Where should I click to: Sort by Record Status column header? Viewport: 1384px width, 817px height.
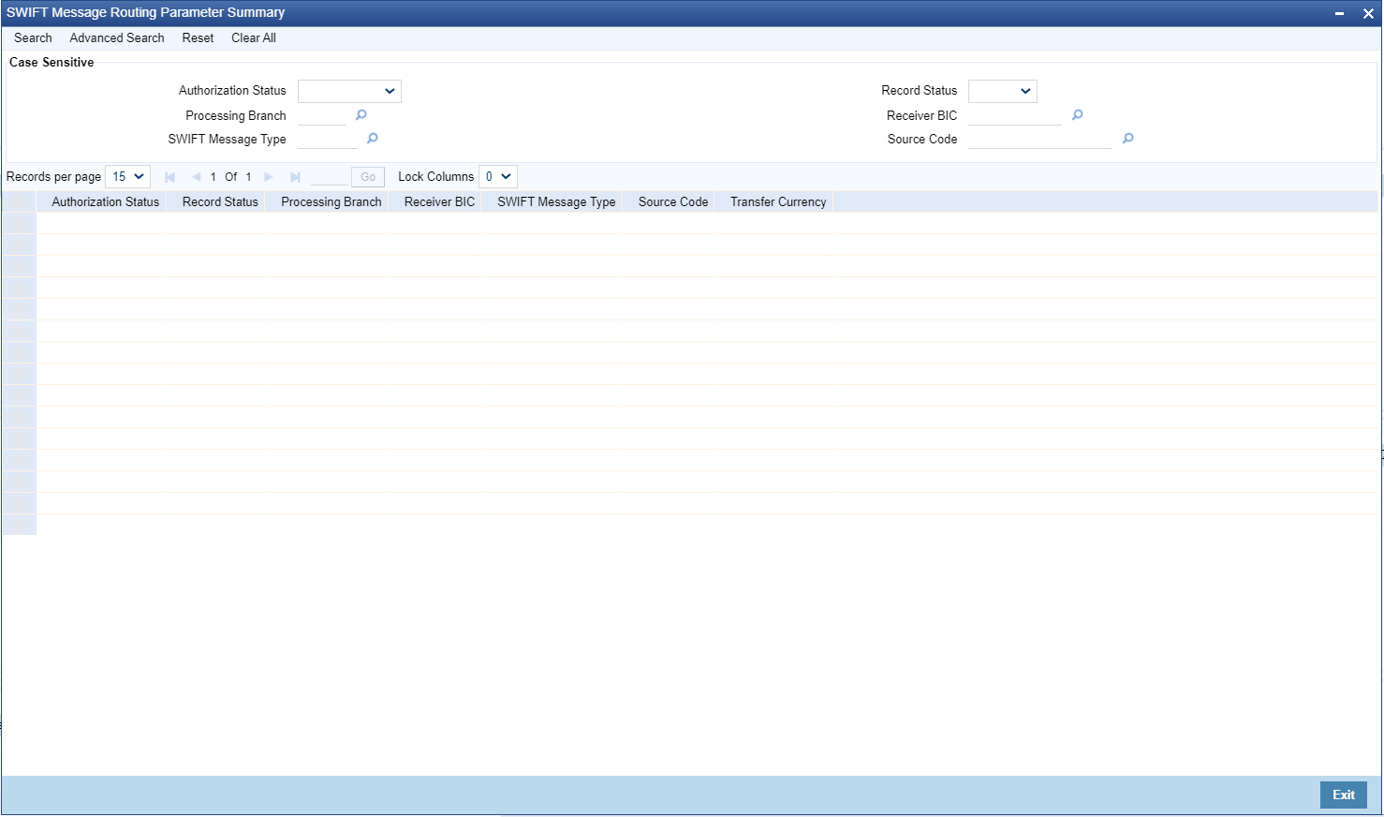[x=220, y=202]
